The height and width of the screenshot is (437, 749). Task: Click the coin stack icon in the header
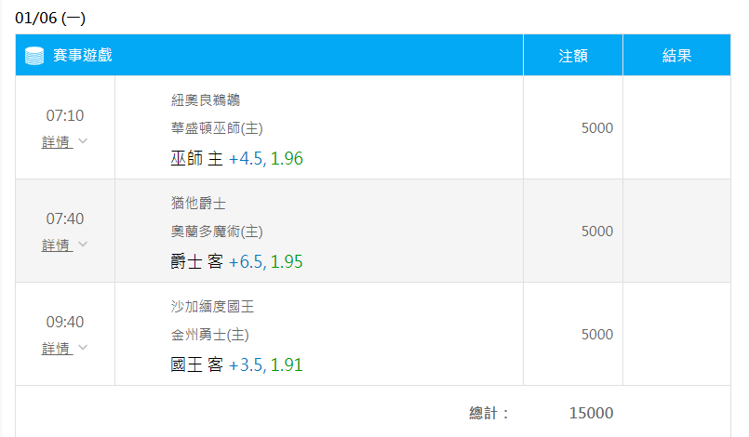pos(34,56)
